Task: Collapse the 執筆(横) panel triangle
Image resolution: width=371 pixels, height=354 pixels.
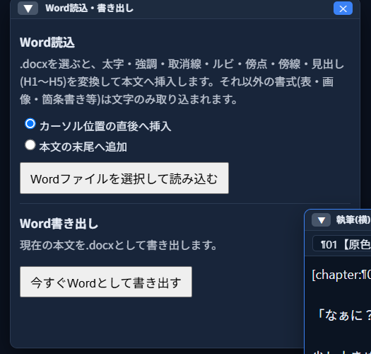Action: [x=321, y=220]
